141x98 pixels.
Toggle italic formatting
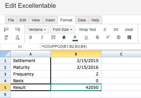(42, 37)
